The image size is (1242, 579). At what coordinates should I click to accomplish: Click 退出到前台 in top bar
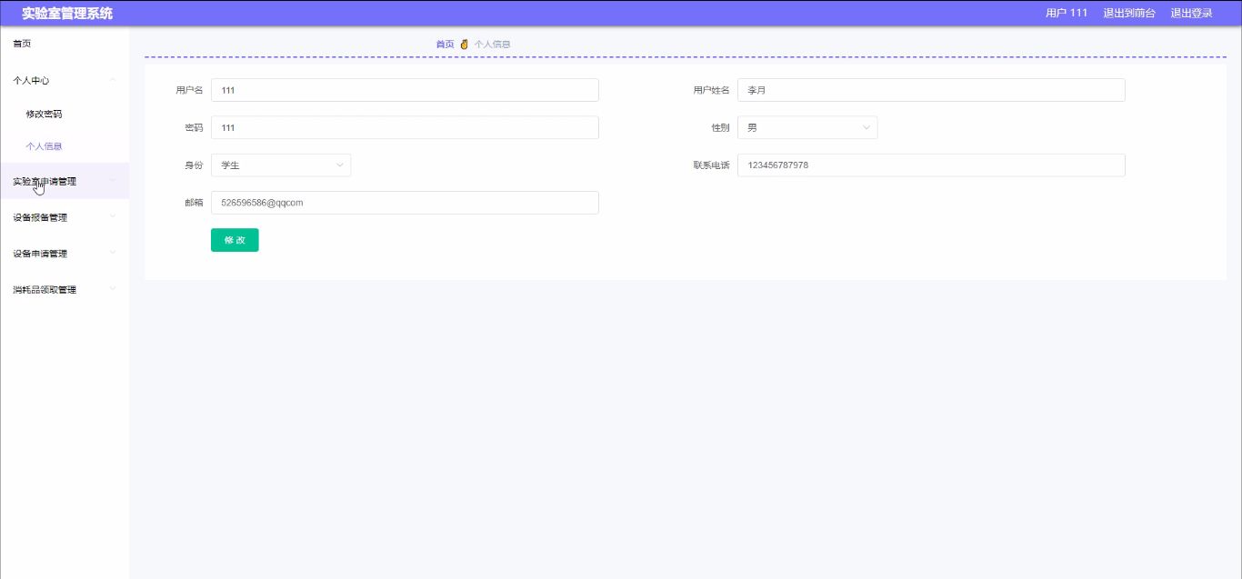[x=1129, y=13]
